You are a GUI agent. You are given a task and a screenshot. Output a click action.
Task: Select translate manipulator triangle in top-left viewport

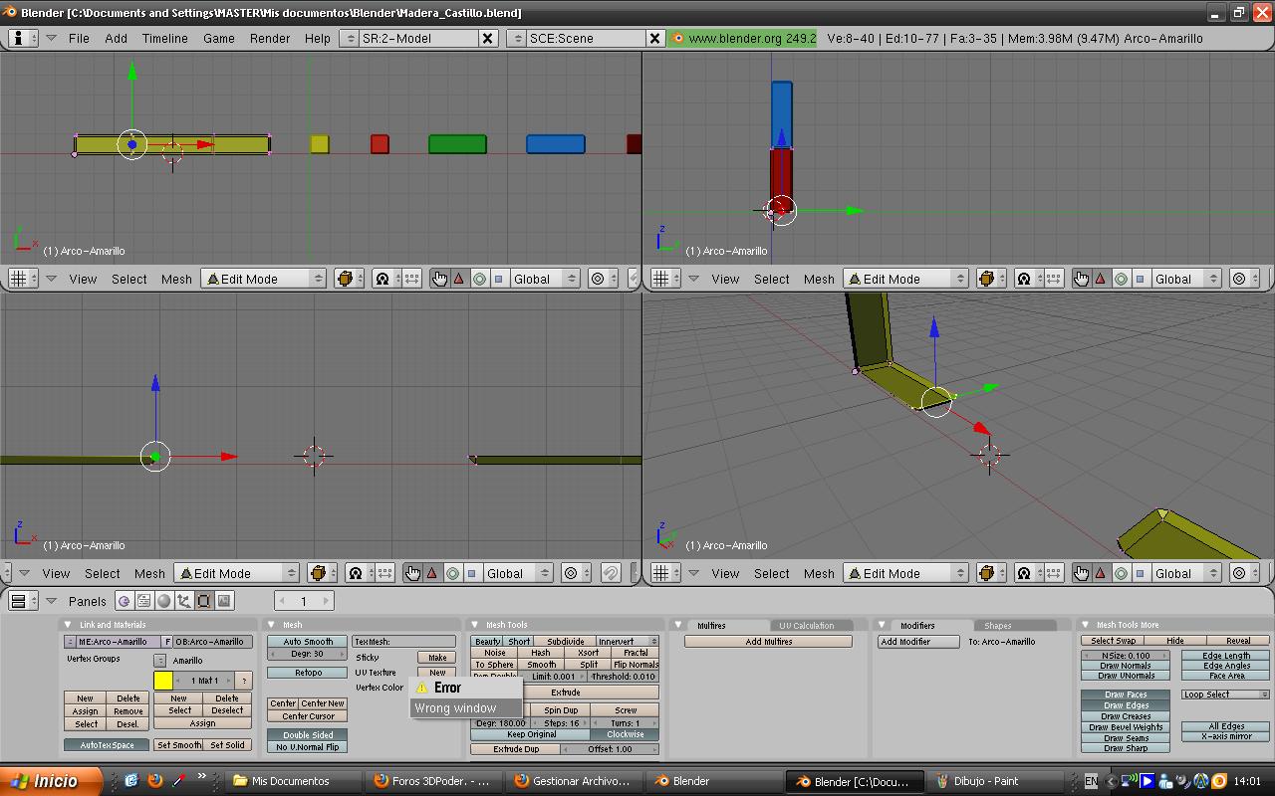[x=459, y=279]
